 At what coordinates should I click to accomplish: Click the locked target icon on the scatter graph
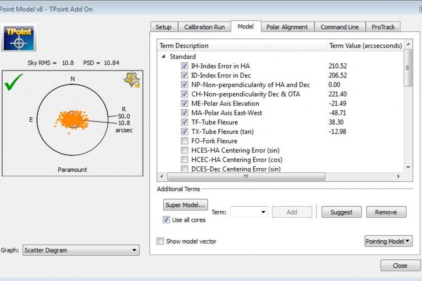(x=132, y=80)
